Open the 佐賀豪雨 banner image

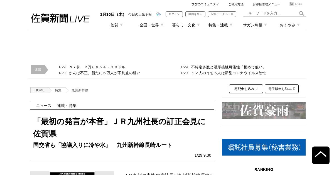[x=264, y=111]
